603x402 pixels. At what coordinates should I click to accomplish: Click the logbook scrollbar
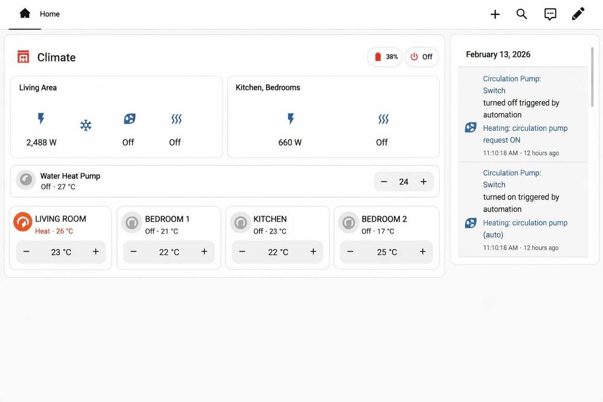[592, 77]
